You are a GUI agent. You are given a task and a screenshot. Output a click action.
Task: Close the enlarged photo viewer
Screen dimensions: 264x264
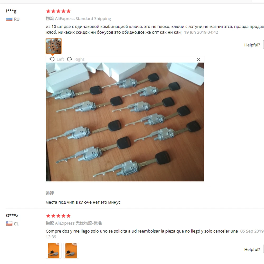[198, 59]
